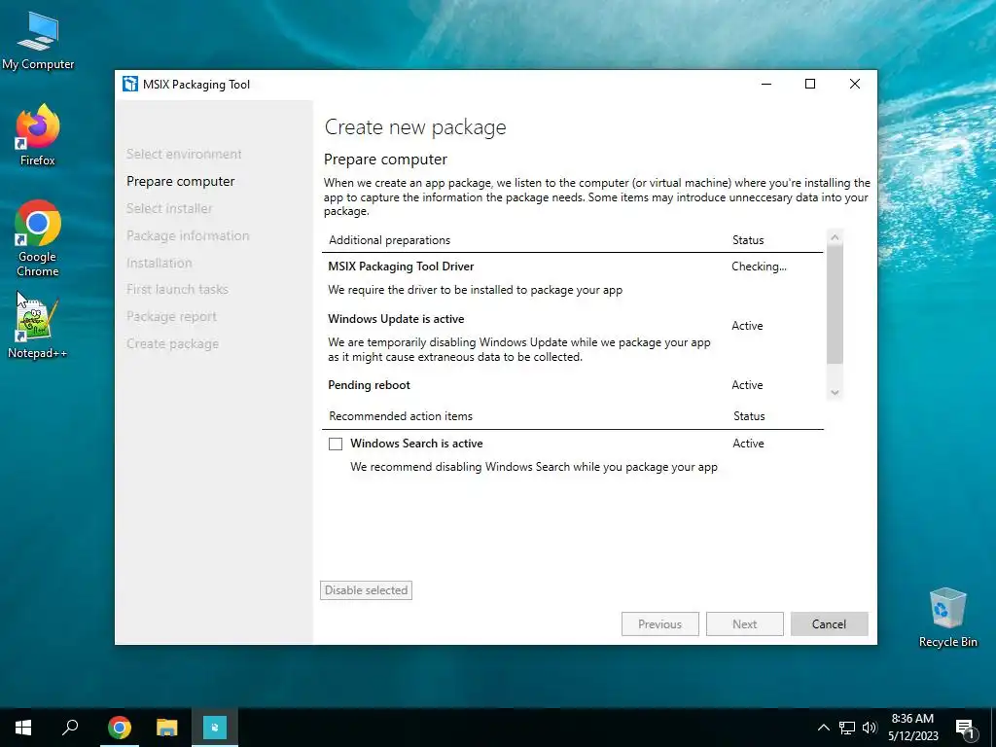
Task: Maximize the MSIX Packaging Tool window
Action: [810, 84]
